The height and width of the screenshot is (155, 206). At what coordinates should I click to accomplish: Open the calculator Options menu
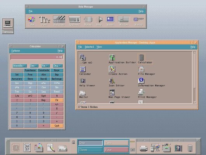coord(16,51)
